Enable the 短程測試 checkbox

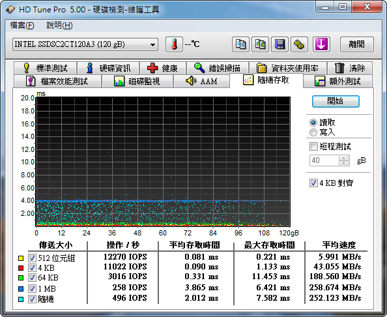click(313, 146)
